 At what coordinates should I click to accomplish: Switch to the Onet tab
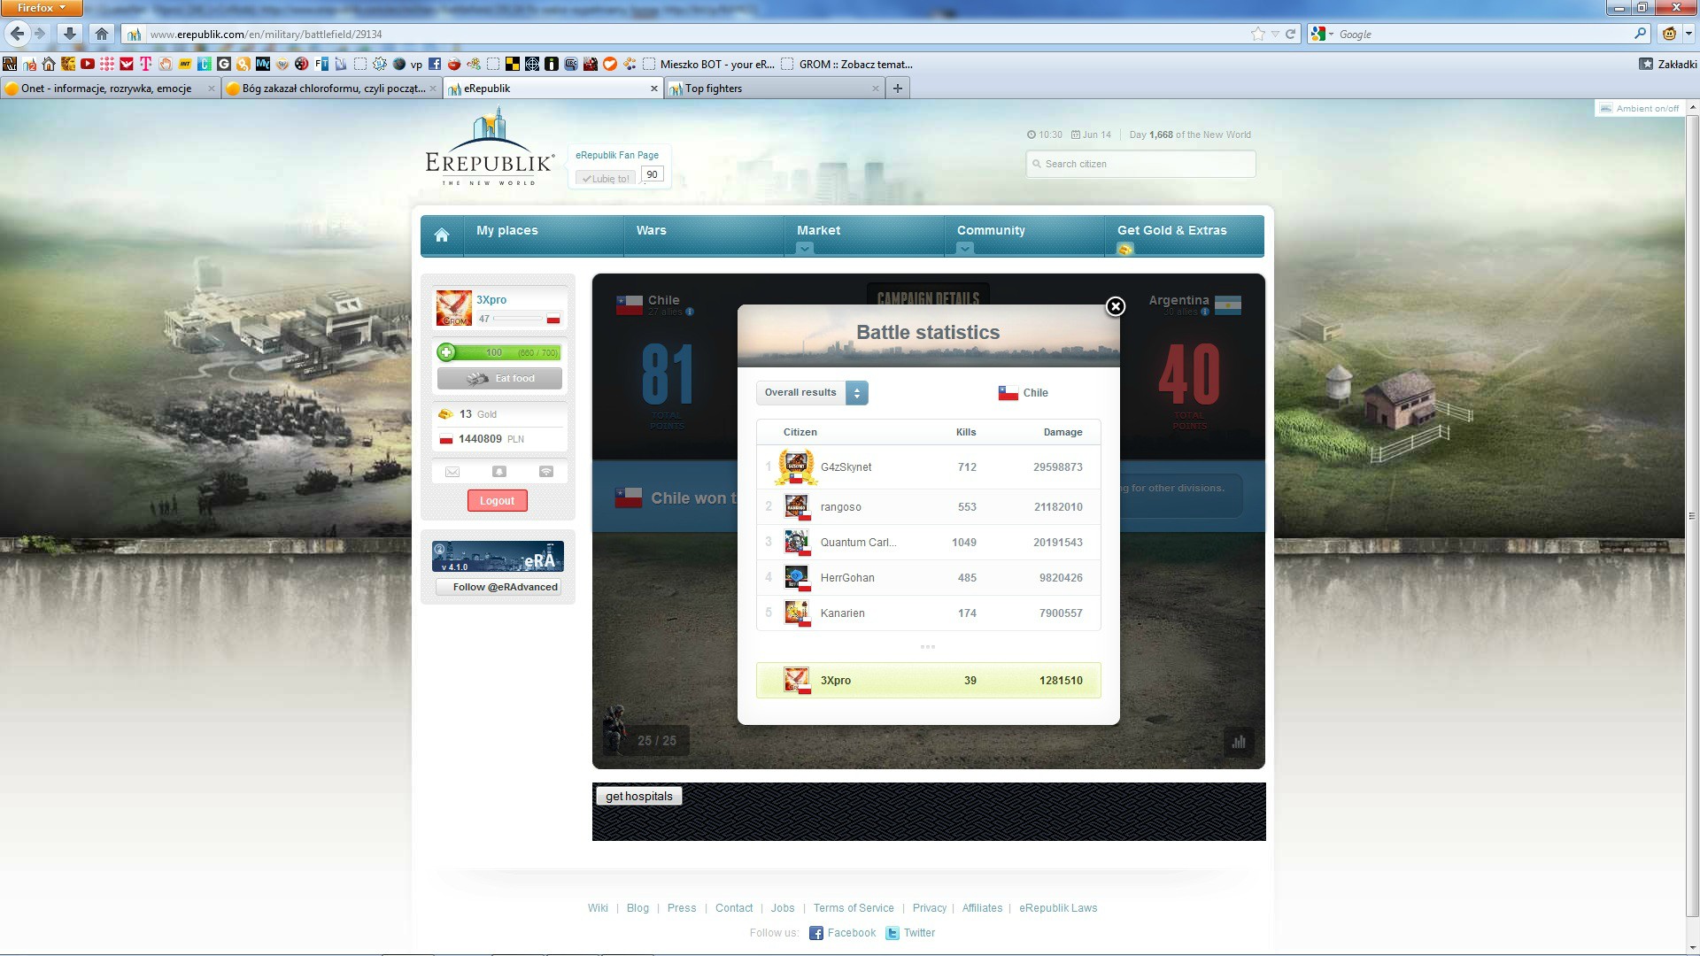point(110,89)
